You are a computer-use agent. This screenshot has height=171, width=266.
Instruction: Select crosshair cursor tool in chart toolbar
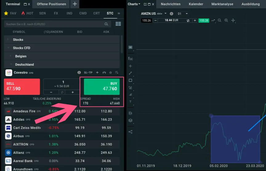(233, 21)
